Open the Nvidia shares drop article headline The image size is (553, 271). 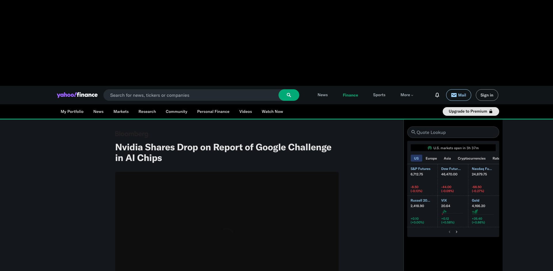[223, 152]
